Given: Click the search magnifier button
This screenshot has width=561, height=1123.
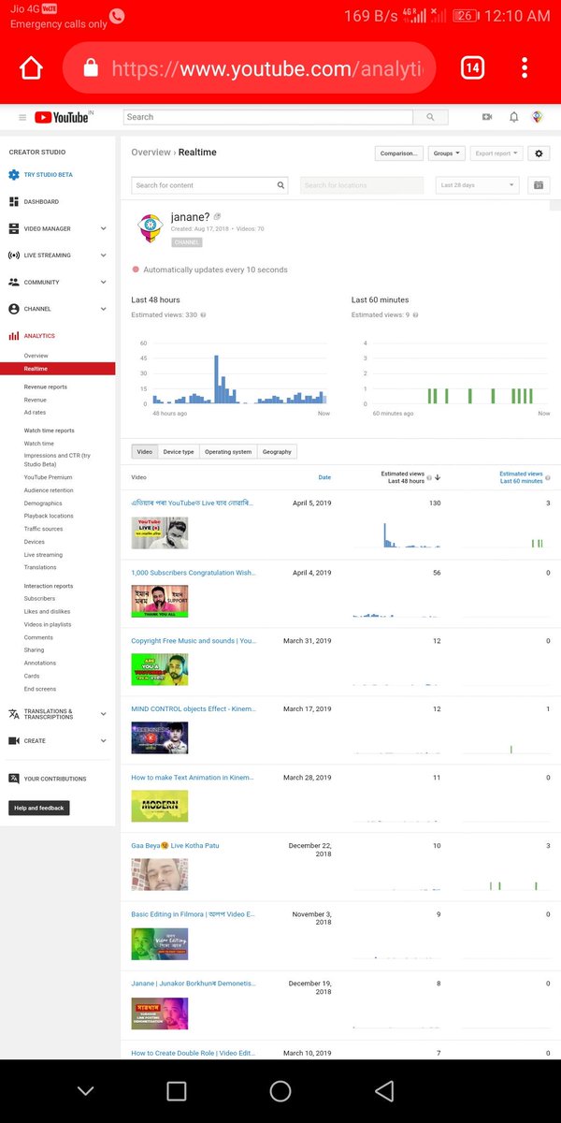Looking at the screenshot, I should click(x=430, y=117).
